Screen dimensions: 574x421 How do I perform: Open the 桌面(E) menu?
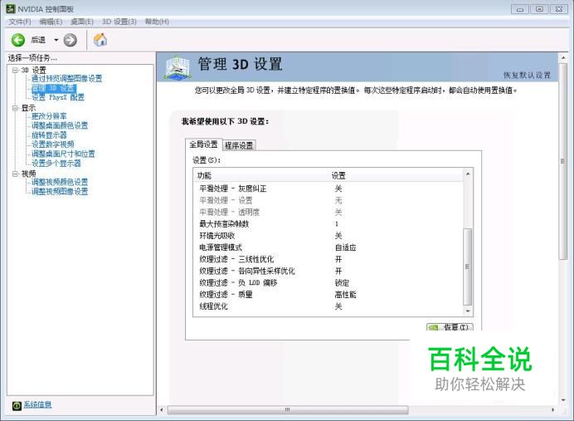(x=82, y=22)
